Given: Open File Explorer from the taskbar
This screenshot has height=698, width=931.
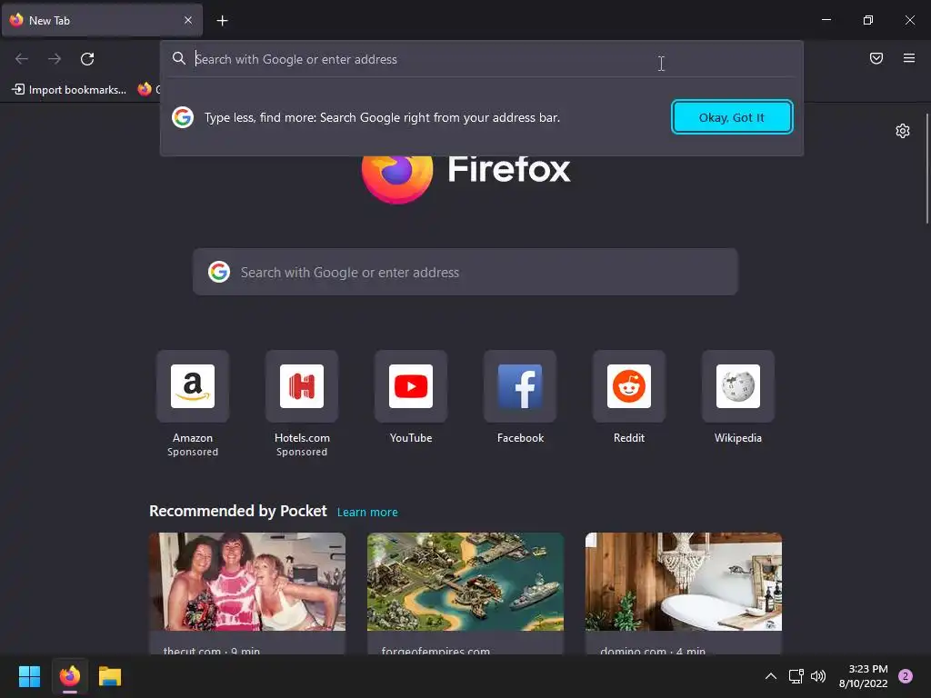Looking at the screenshot, I should point(110,676).
